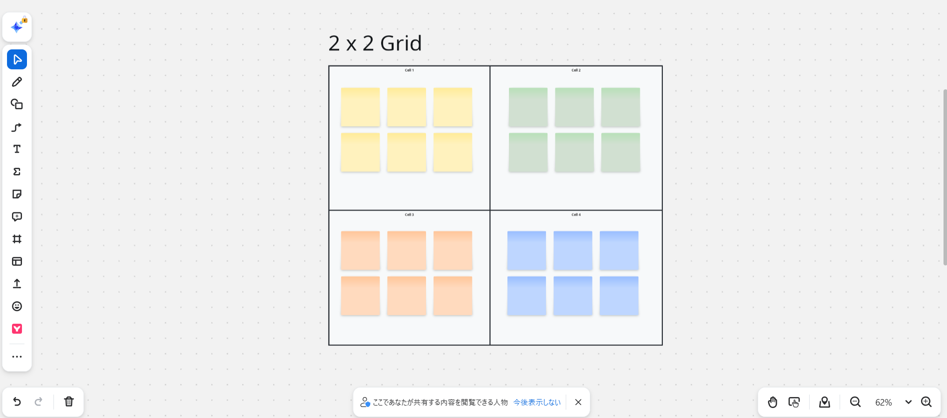Activate the text tool
The height and width of the screenshot is (418, 947).
pos(17,149)
